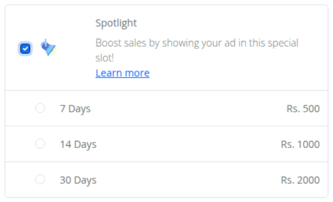Click the "14 Days" label text

point(78,144)
